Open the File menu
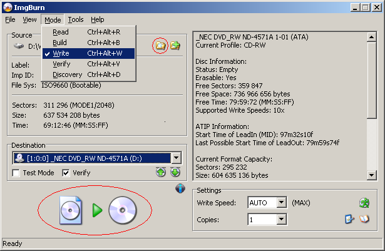Screen dimensions: 385x251 (10, 19)
